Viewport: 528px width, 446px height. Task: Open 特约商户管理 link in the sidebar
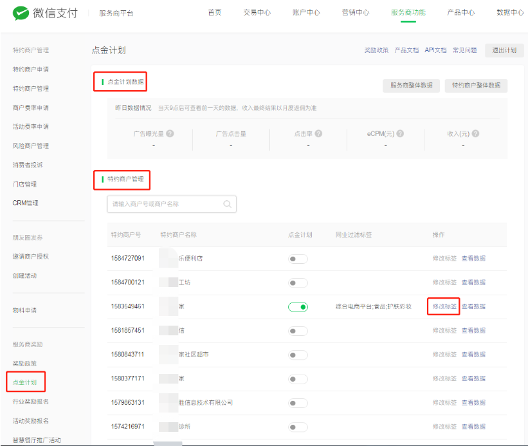pos(31,89)
